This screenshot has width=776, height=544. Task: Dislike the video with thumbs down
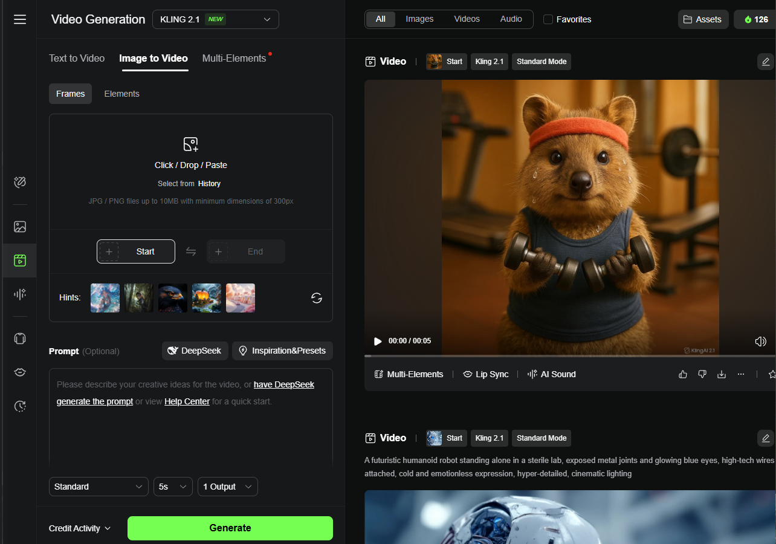click(x=702, y=374)
